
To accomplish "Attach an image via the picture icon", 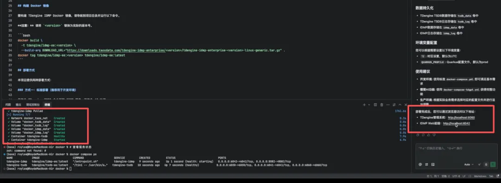I will tap(433, 164).
